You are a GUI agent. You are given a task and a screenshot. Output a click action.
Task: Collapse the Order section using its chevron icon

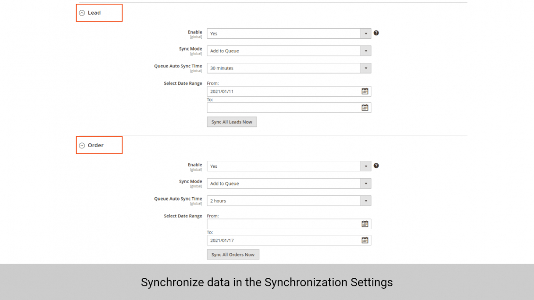click(83, 145)
